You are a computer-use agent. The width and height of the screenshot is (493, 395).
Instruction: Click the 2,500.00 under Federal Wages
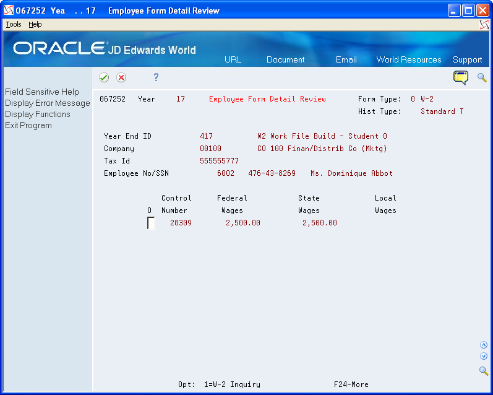coord(243,223)
